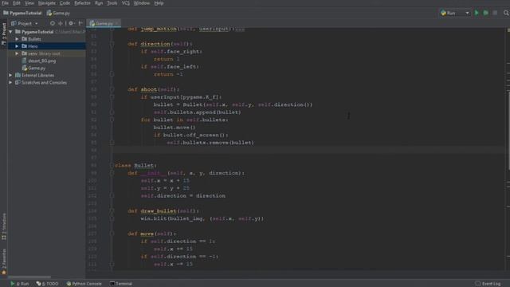Open the Help menu
Screen dimensions: 510x287
pyautogui.click(x=159, y=3)
